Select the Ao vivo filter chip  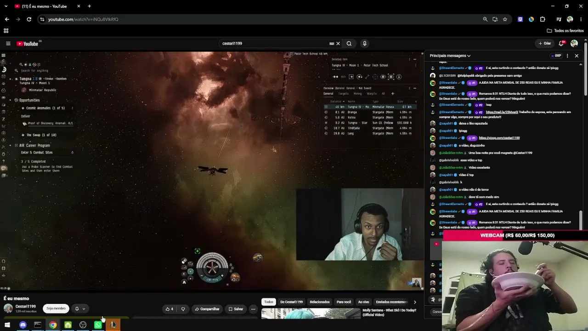363,302
